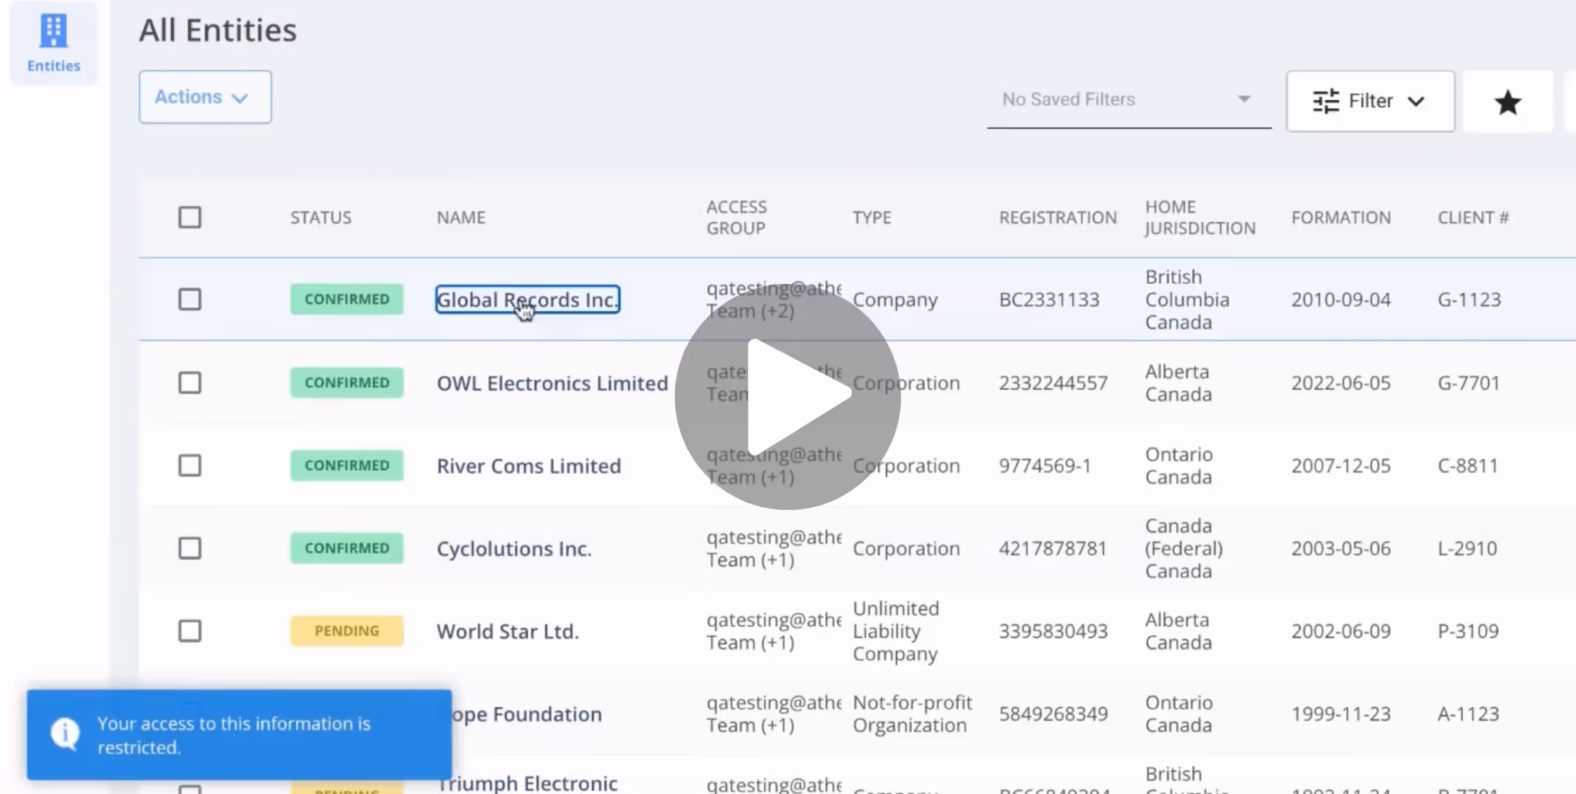Viewport: 1576px width, 794px height.
Task: Sort by the NAME column header
Action: [x=461, y=218]
